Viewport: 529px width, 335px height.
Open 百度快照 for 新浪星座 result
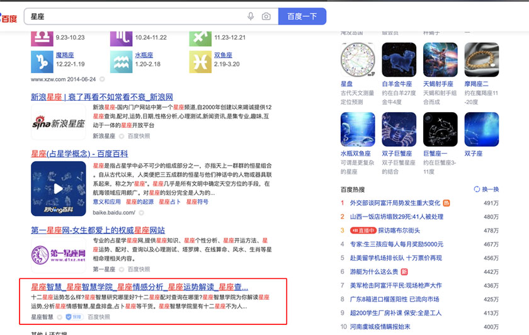(x=139, y=136)
